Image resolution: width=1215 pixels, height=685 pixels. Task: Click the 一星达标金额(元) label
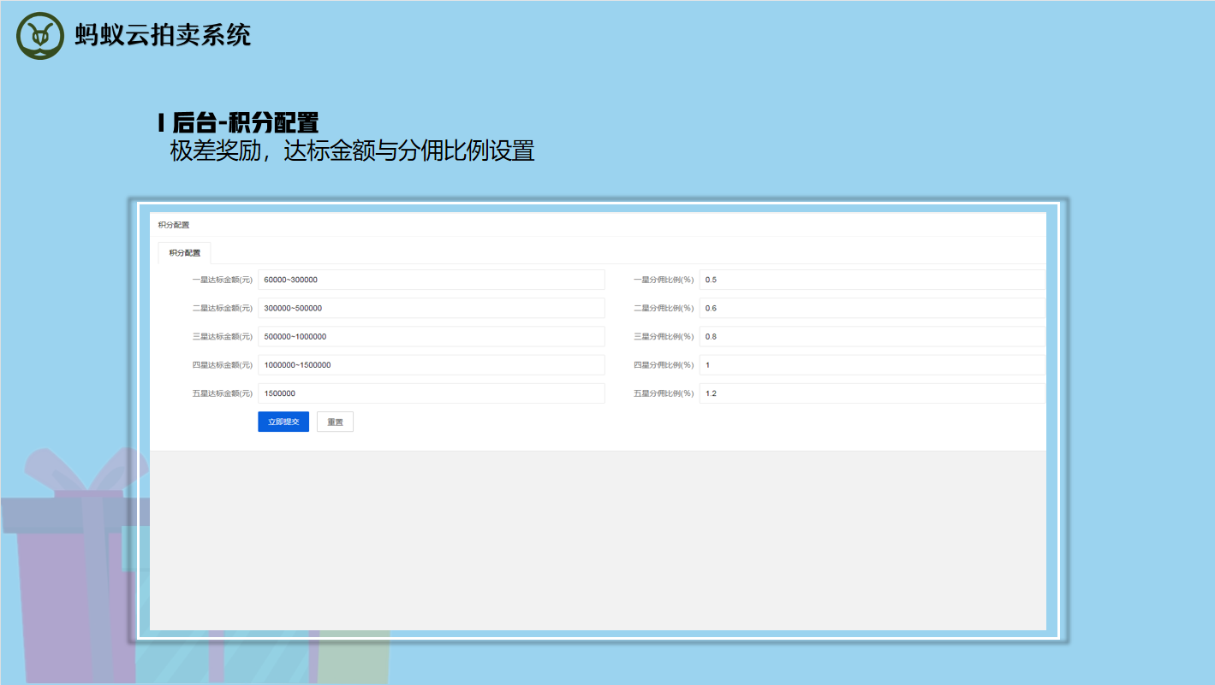point(222,280)
